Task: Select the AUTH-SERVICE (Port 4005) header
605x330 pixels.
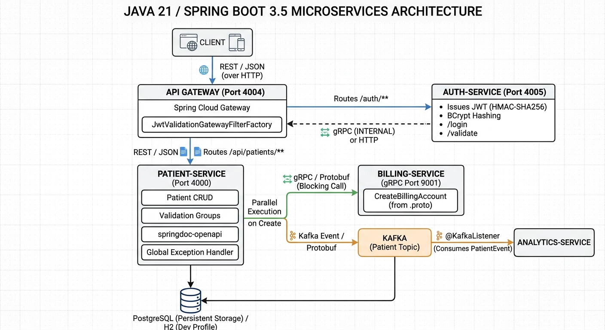Action: tap(493, 92)
